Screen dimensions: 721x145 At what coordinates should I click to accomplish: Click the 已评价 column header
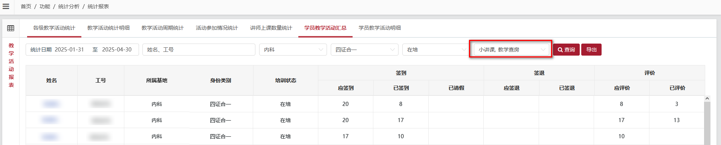point(677,88)
